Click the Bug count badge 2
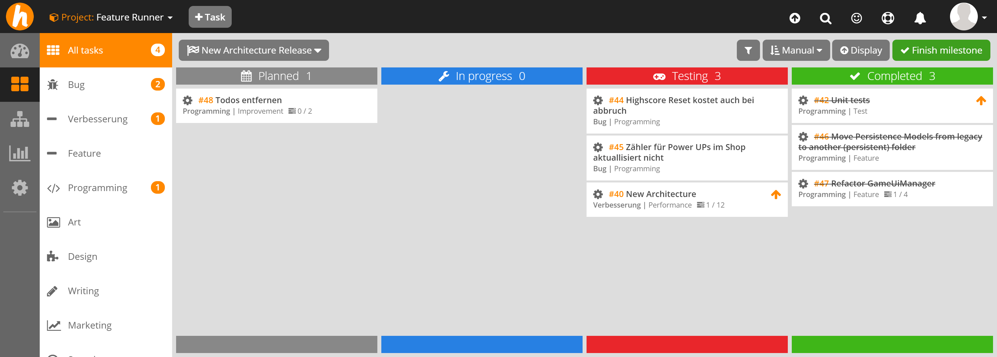Screen dimensions: 997x357 point(158,84)
